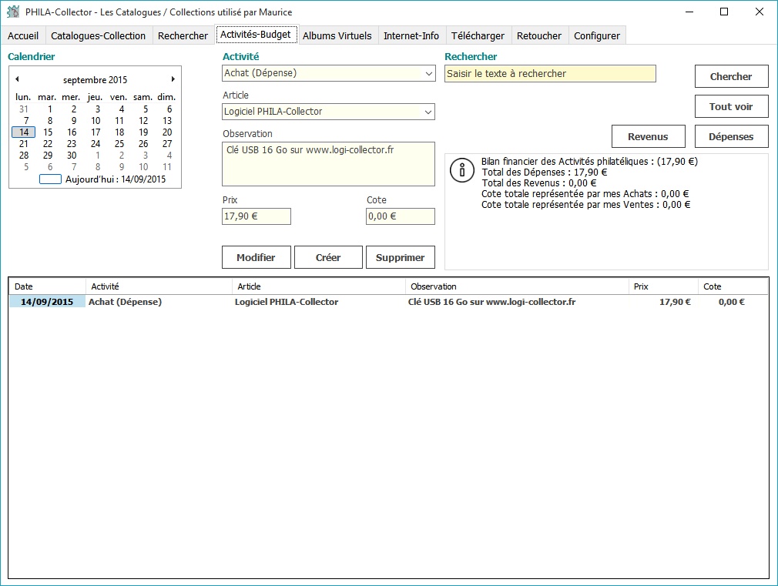Screen dimensions: 778x586
Task: Sort table by Date column header
Action: click(47, 286)
